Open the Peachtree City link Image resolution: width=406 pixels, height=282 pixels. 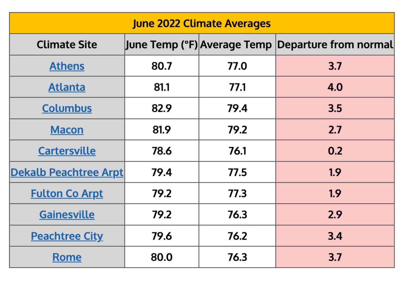(67, 236)
